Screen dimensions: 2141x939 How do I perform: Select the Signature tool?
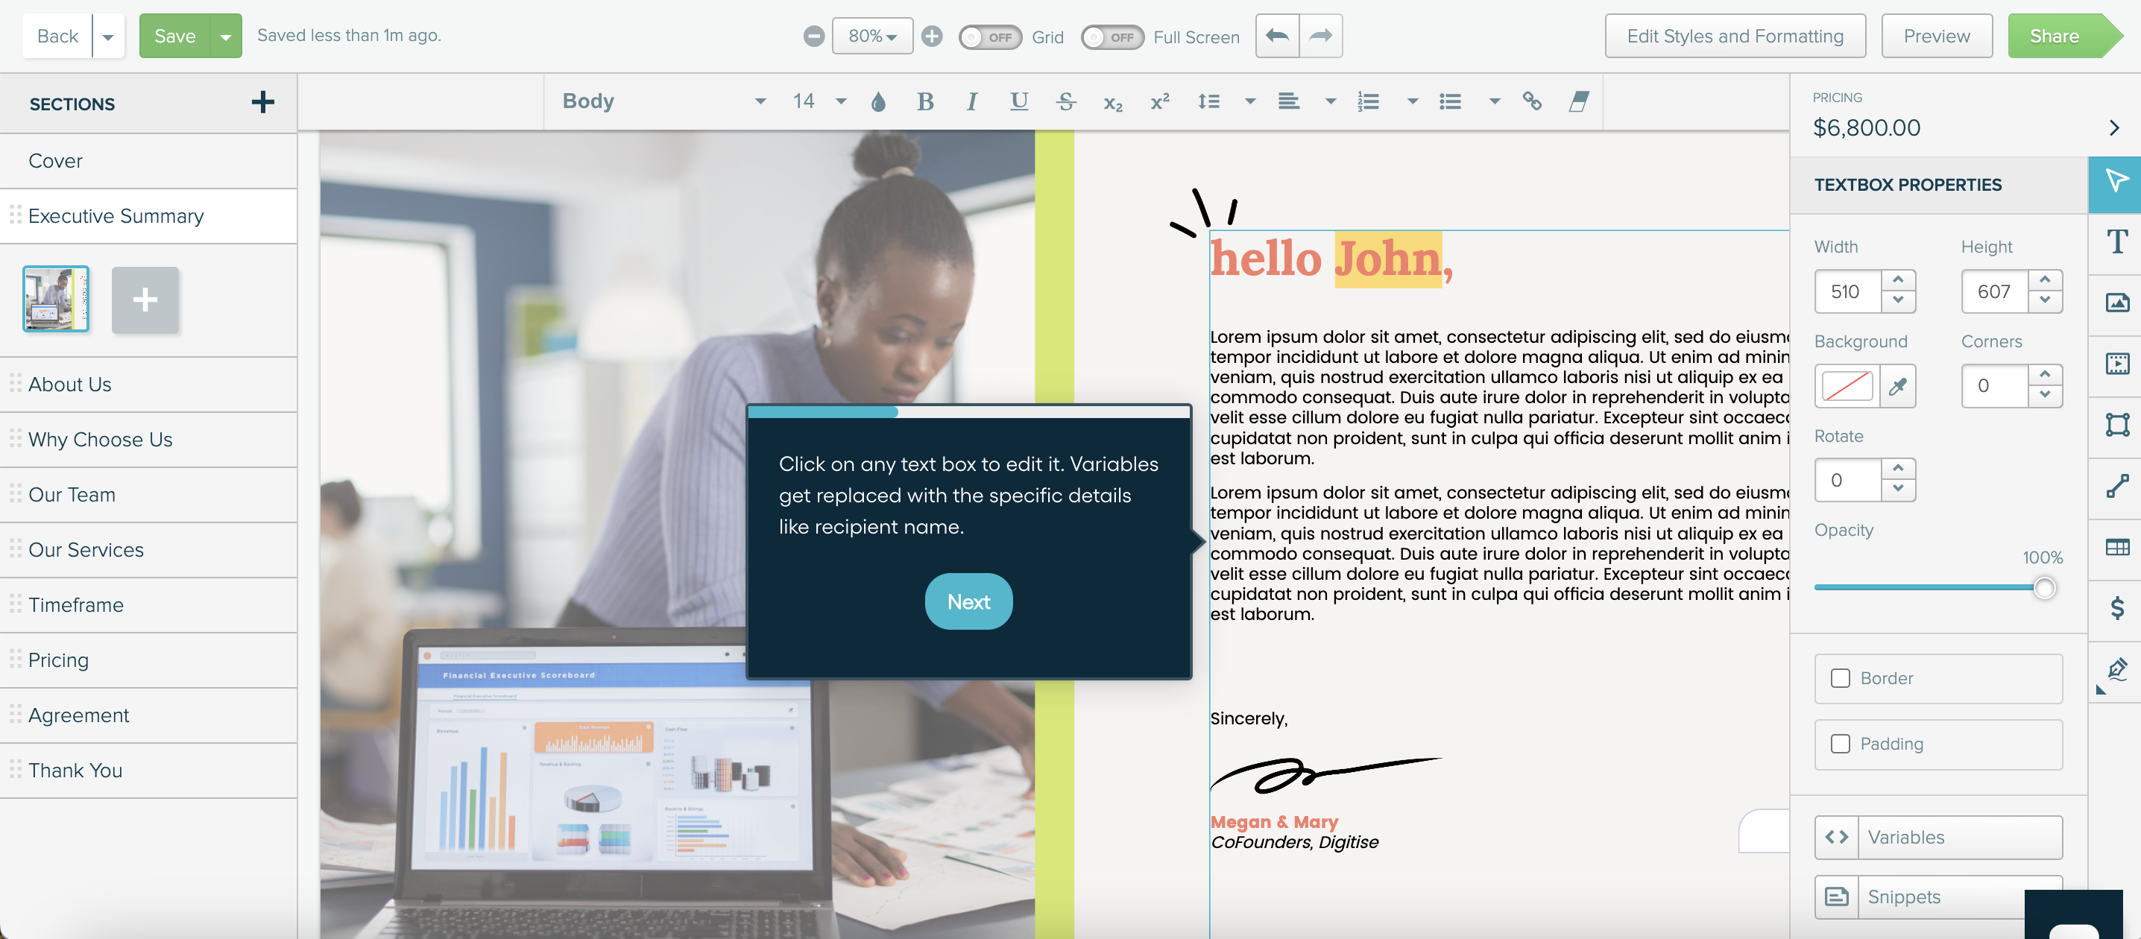click(x=2118, y=669)
